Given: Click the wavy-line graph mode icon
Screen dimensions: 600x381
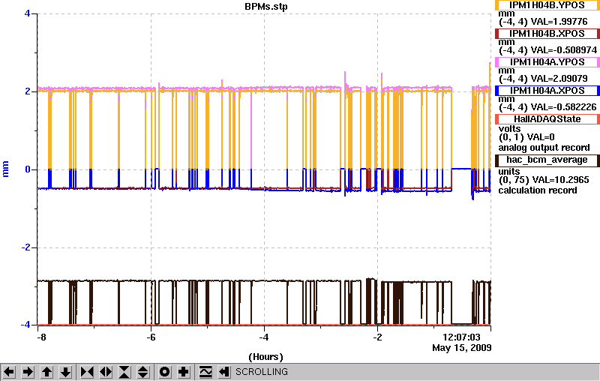Looking at the screenshot, I should 205,372.
